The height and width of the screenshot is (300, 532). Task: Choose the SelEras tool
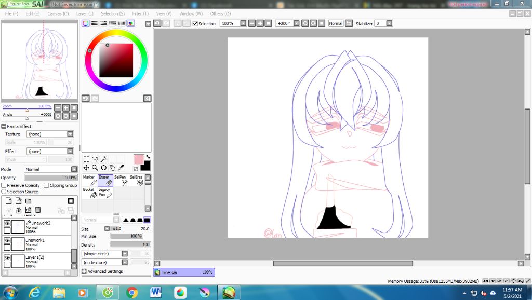[x=137, y=180]
